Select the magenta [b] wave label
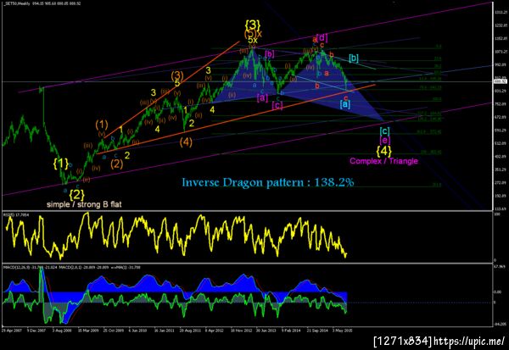The width and height of the screenshot is (509, 350). [x=270, y=54]
